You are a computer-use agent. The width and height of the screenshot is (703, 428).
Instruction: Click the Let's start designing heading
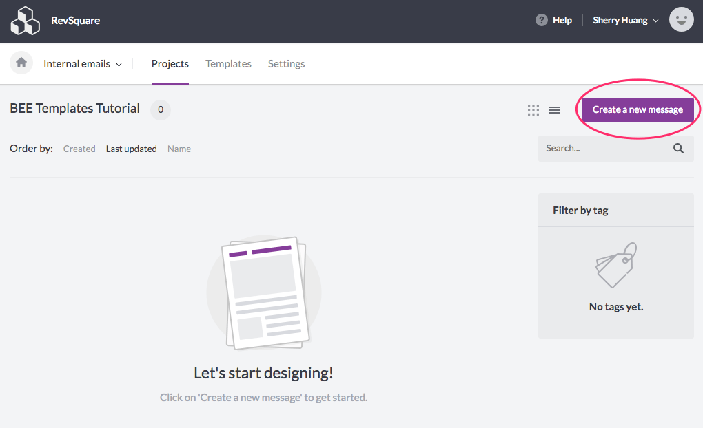coord(263,373)
